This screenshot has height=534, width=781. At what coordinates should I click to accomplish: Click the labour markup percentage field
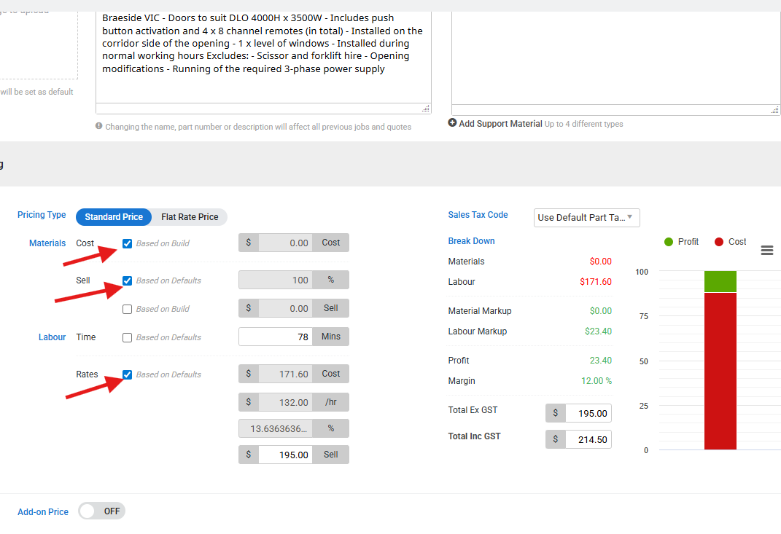tap(276, 428)
